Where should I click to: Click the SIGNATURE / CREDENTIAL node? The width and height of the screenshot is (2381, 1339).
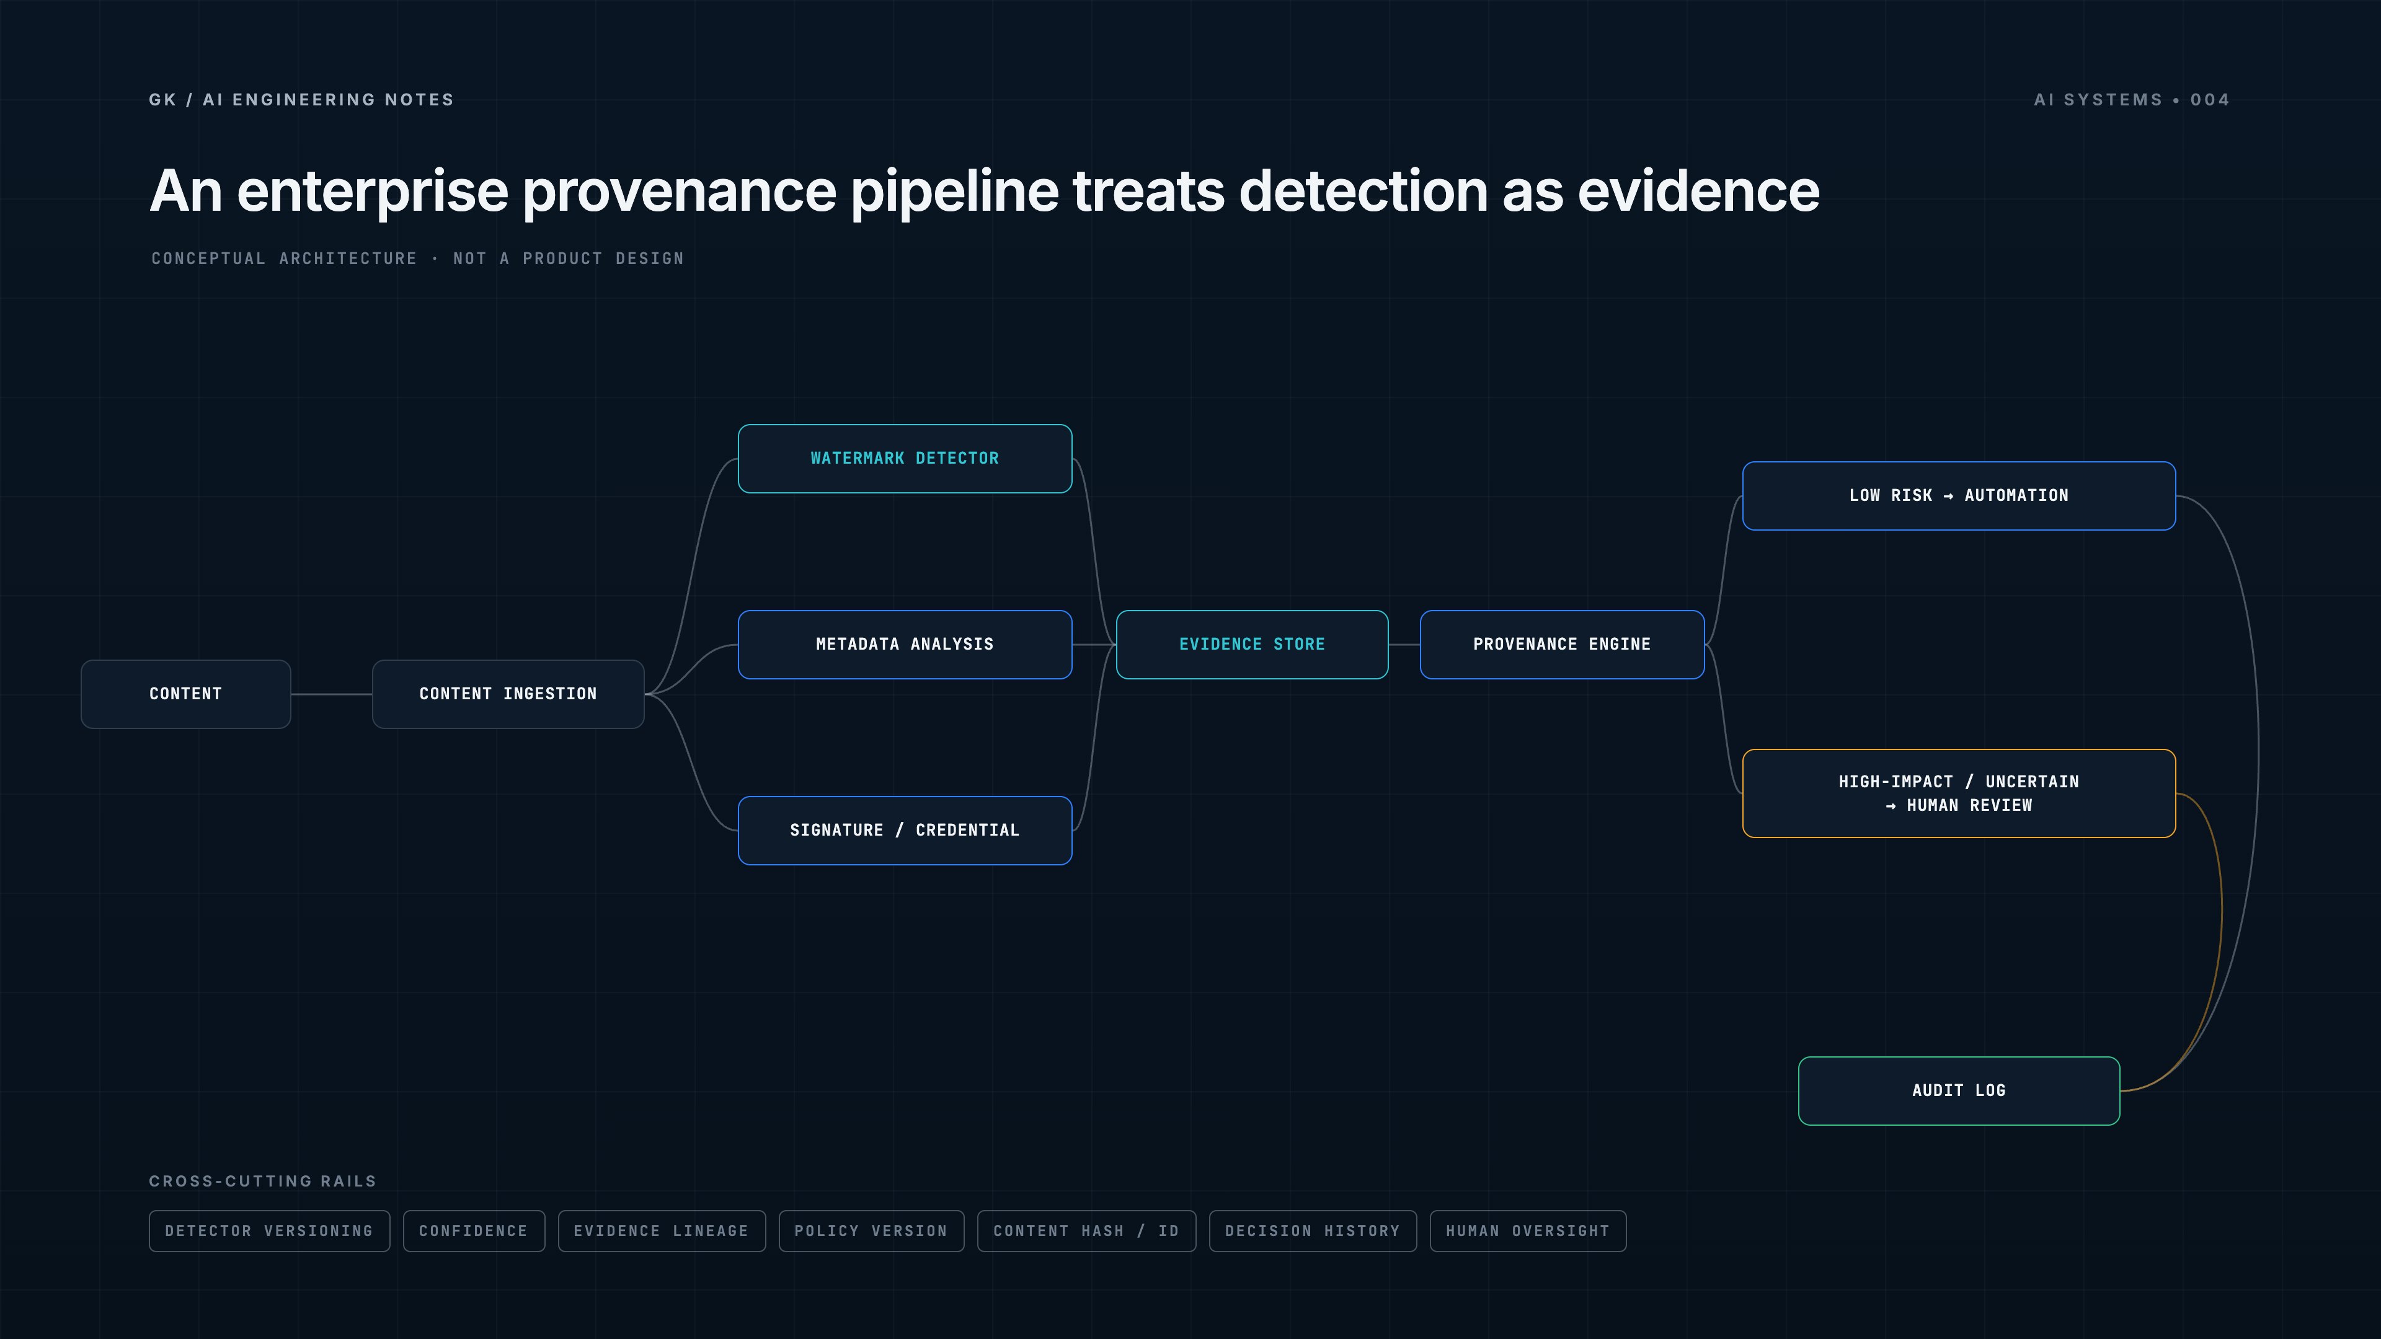[905, 830]
